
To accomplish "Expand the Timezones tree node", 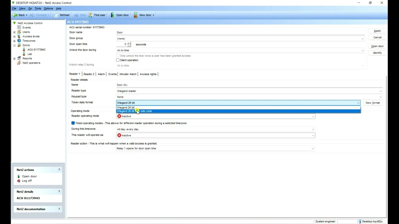I will coord(14,41).
